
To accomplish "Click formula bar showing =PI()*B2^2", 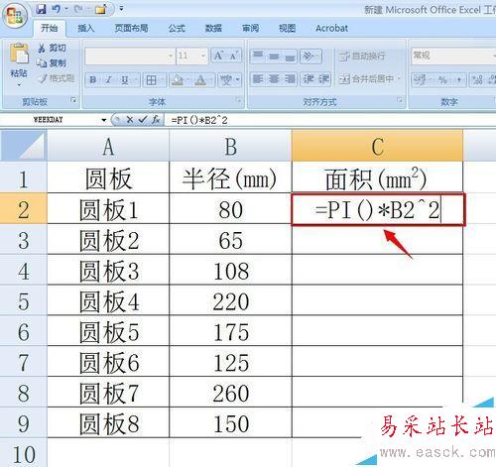I will coord(330,120).
